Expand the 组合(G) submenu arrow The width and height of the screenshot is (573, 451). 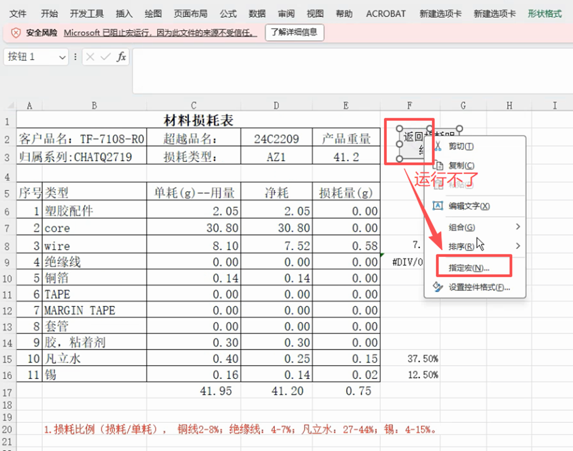coord(517,227)
